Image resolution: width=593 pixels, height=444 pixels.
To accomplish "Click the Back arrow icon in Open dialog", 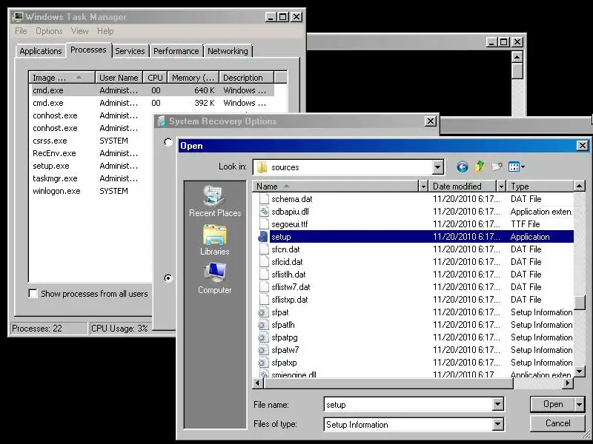I will [x=462, y=166].
